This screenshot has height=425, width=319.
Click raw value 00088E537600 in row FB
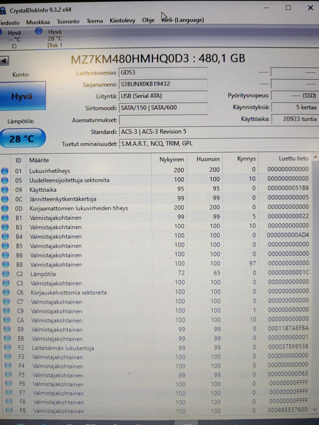point(288,410)
